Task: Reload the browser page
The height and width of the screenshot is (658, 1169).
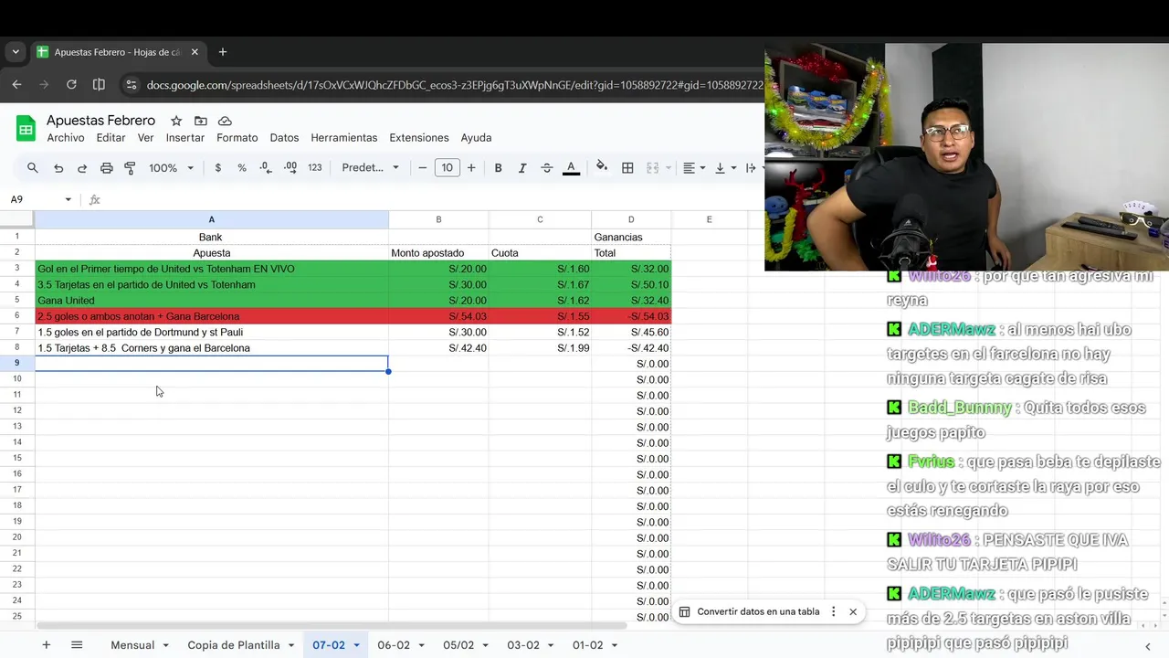Action: pyautogui.click(x=71, y=85)
